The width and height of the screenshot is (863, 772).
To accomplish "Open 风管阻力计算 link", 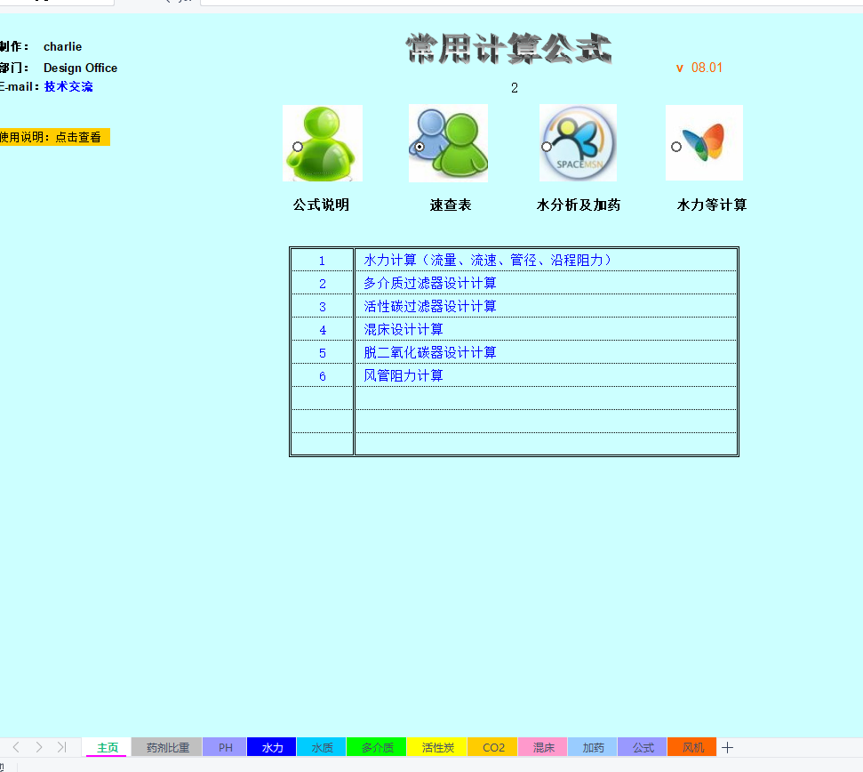I will pos(404,375).
